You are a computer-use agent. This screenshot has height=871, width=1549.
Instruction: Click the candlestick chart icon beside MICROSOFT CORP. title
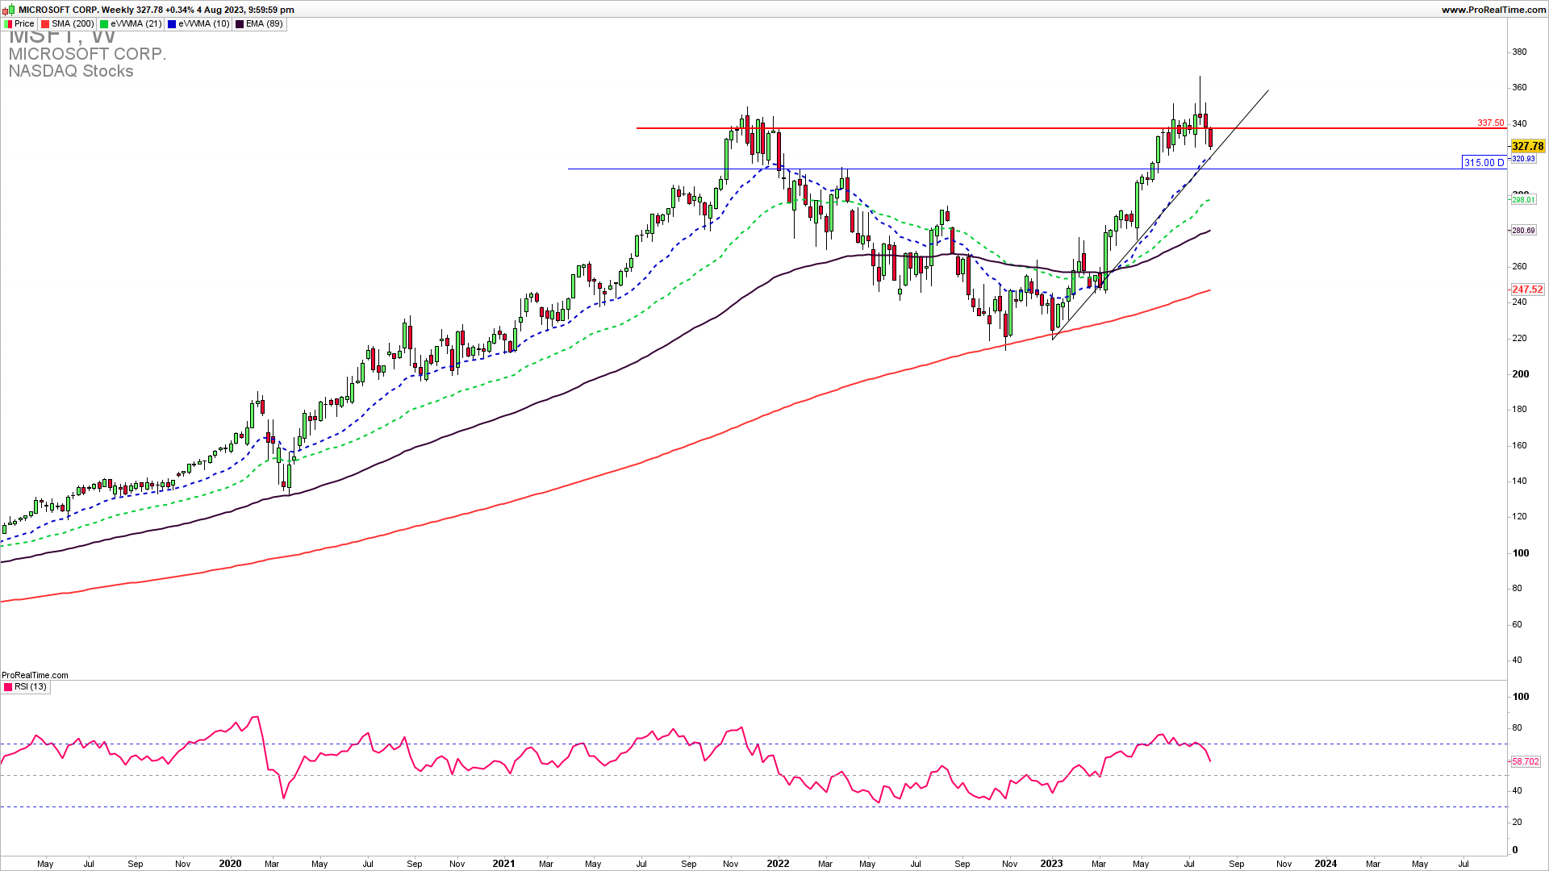coord(9,9)
